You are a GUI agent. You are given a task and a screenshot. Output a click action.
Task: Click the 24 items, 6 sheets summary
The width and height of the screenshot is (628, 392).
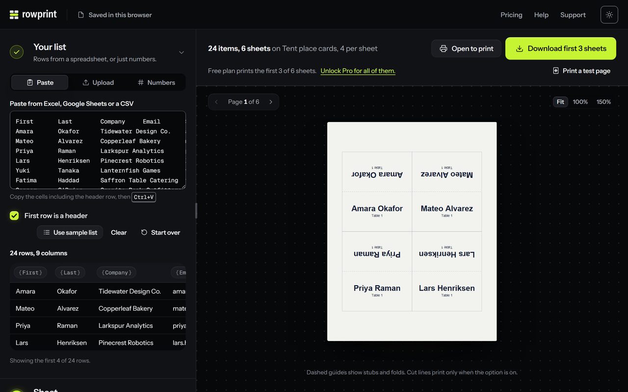coord(239,49)
